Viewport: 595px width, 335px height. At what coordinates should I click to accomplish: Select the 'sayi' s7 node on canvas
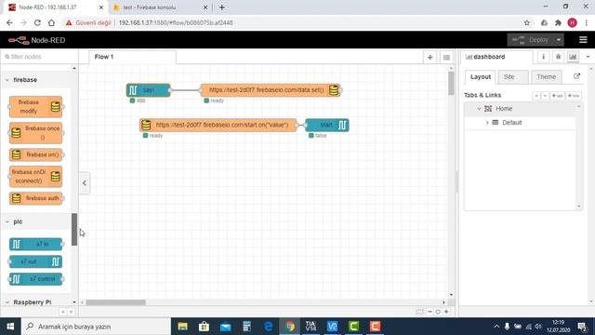coord(149,90)
